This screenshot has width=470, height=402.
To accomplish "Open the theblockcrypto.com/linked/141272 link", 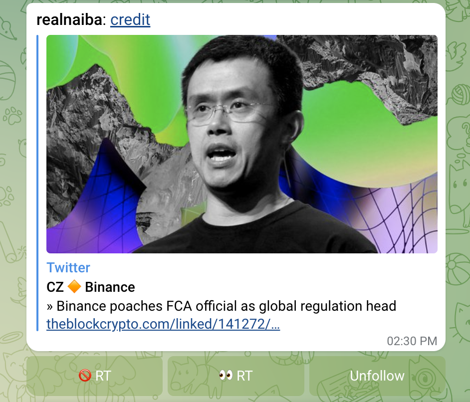I will point(163,324).
